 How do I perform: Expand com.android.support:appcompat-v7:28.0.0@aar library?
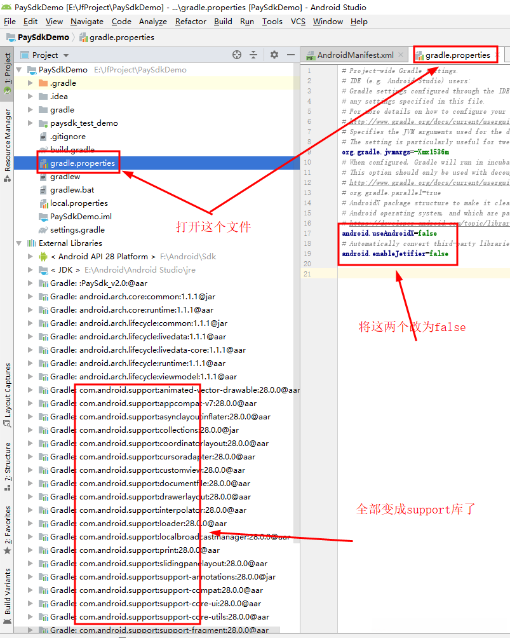[x=30, y=404]
